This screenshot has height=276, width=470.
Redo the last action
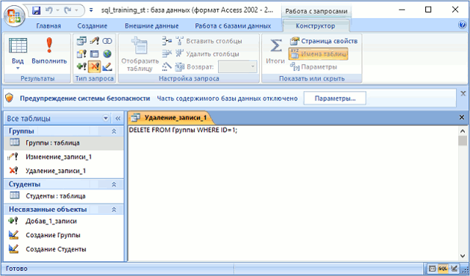click(x=67, y=11)
